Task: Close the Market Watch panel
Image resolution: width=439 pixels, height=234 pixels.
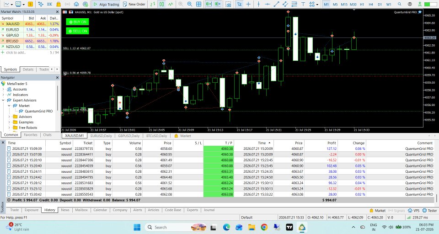Action: (58, 12)
